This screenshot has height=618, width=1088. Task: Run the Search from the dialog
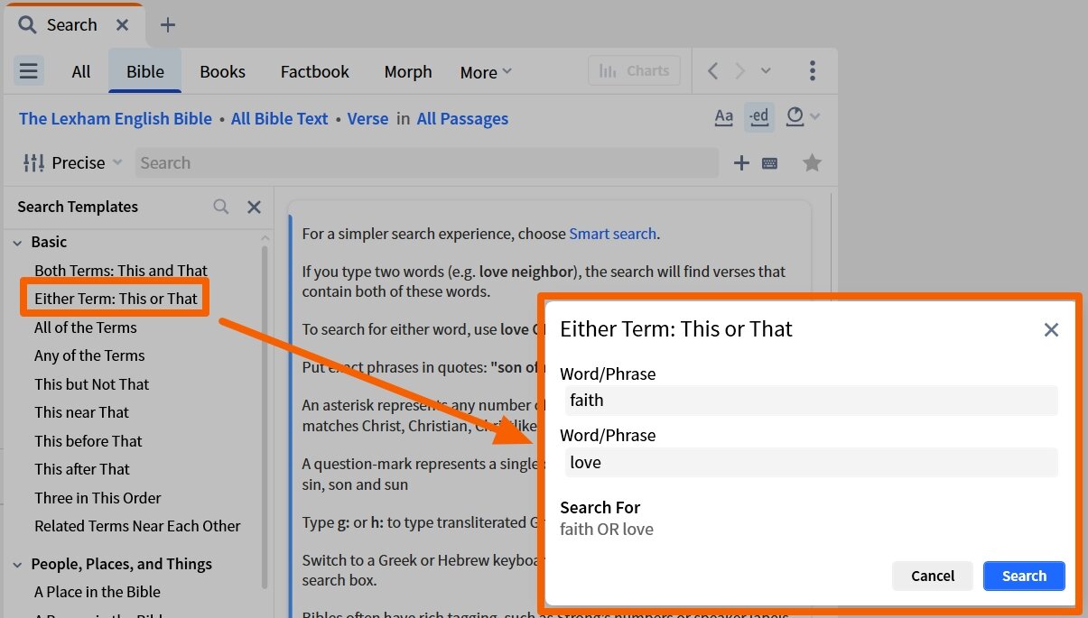coord(1024,576)
